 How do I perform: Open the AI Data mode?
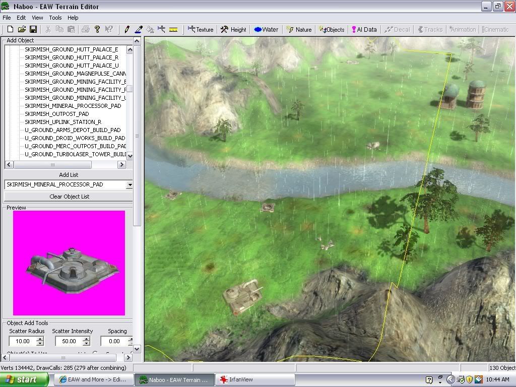tap(364, 29)
